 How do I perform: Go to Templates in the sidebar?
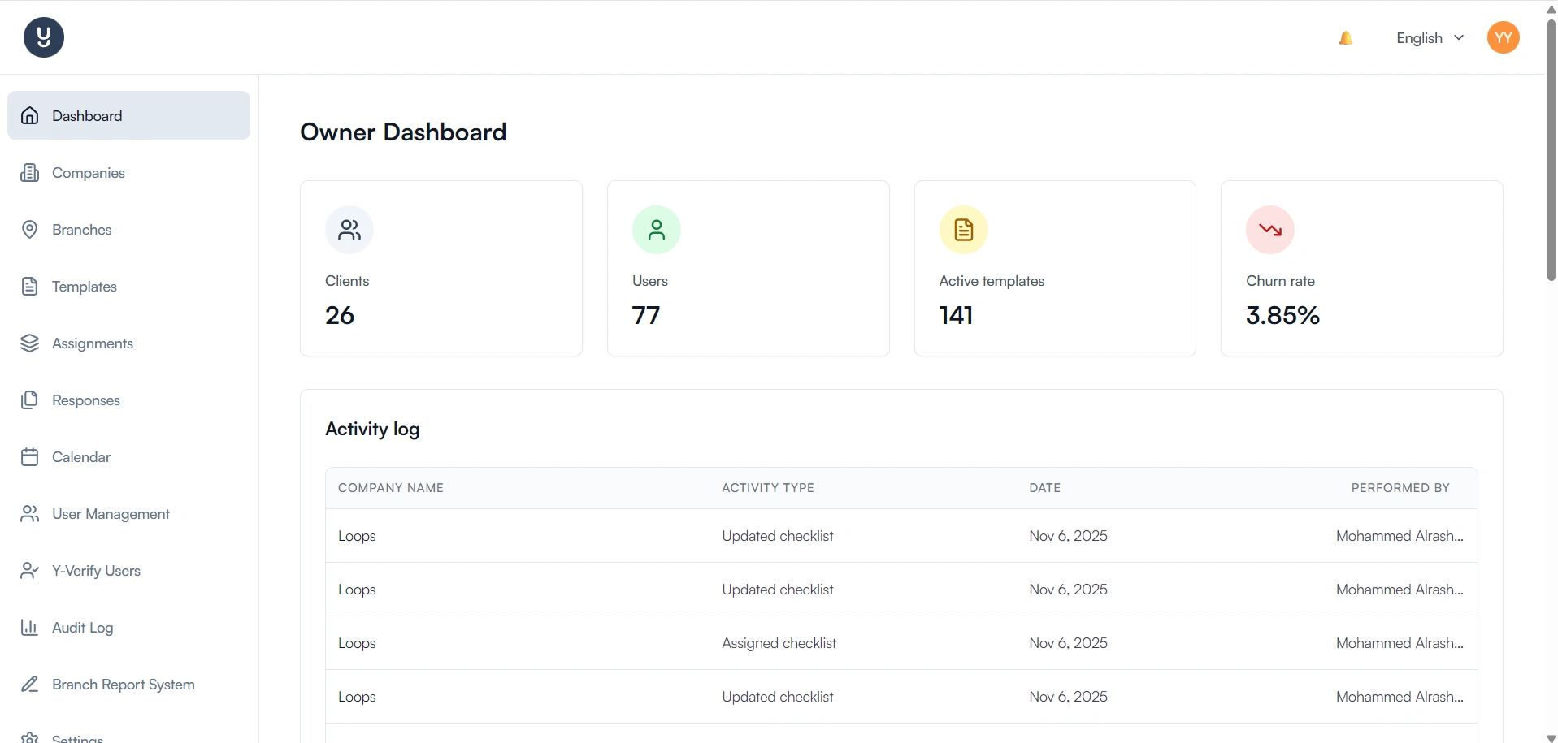(x=85, y=287)
